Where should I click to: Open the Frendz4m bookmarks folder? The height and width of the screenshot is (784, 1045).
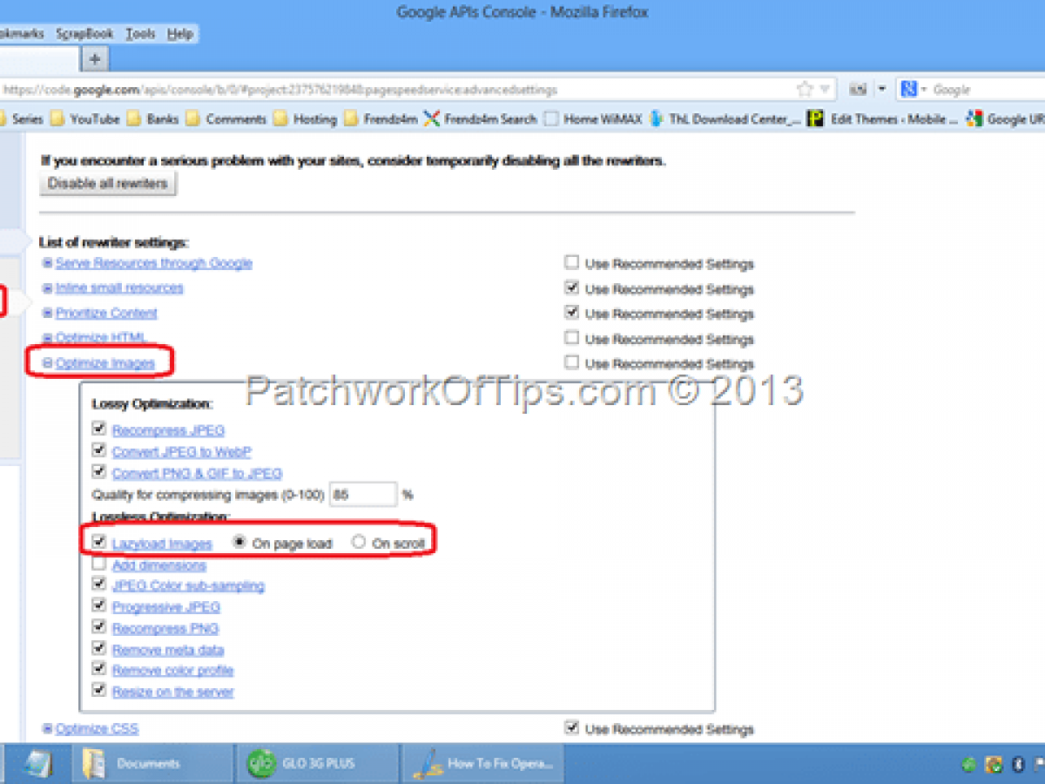pyautogui.click(x=381, y=119)
